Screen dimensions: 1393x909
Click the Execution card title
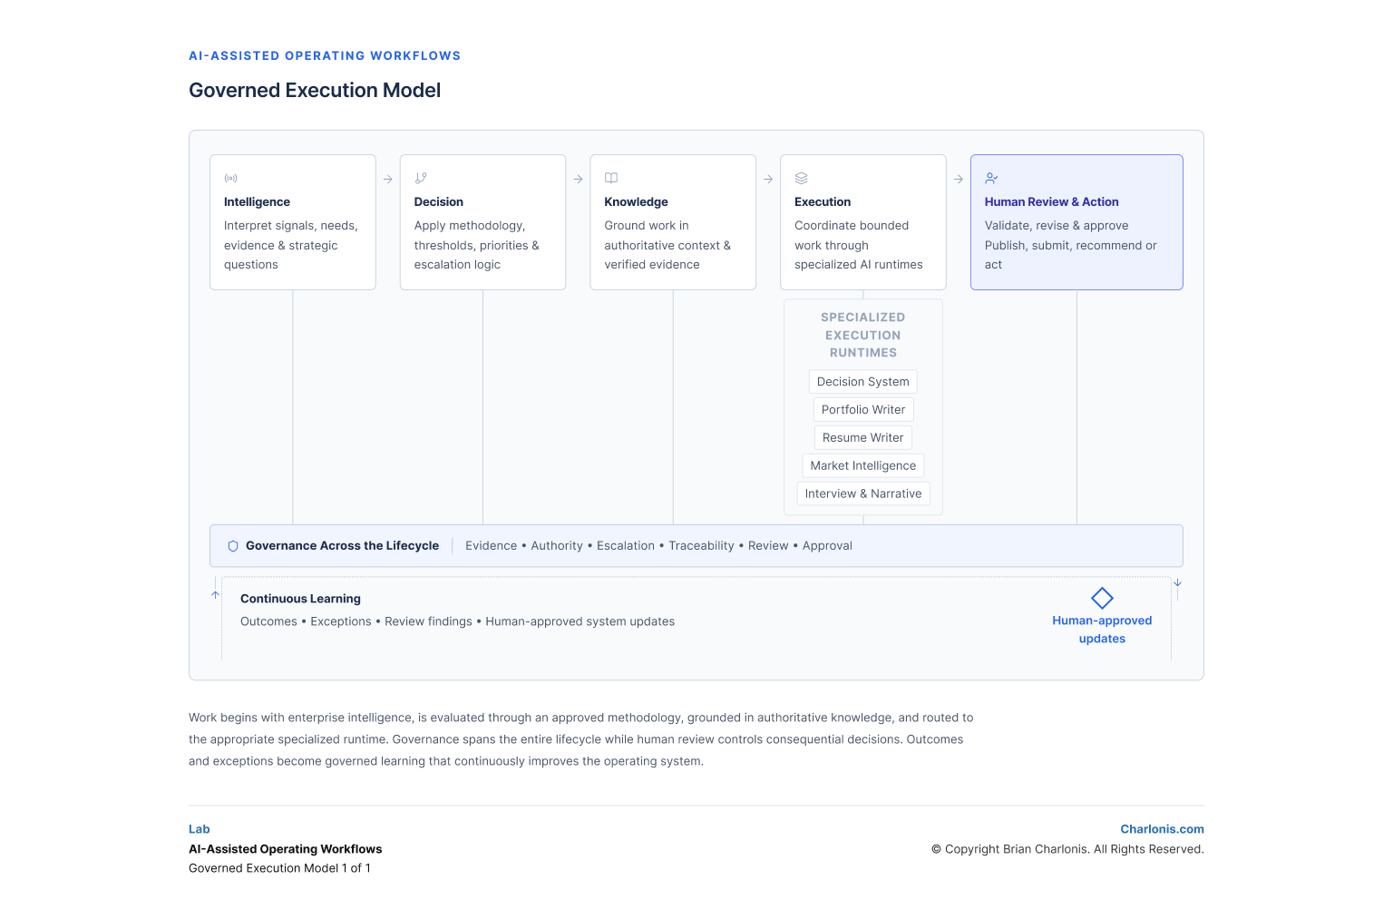pos(823,202)
